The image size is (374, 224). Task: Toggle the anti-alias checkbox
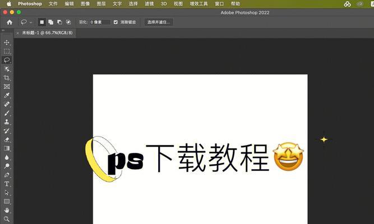tap(116, 22)
